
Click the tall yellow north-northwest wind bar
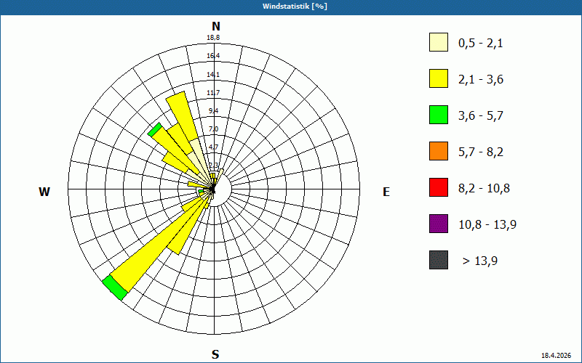(183, 118)
